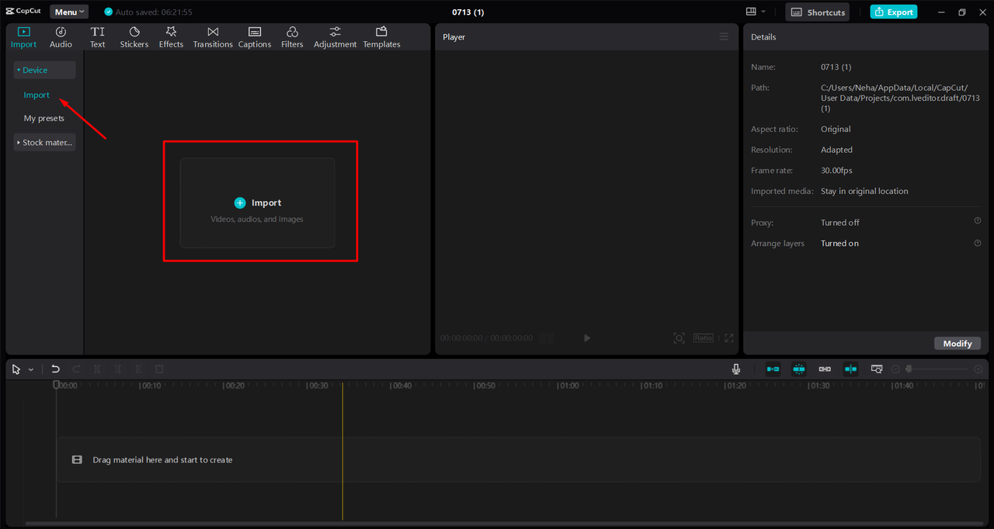Toggle preview axis

[x=851, y=369]
